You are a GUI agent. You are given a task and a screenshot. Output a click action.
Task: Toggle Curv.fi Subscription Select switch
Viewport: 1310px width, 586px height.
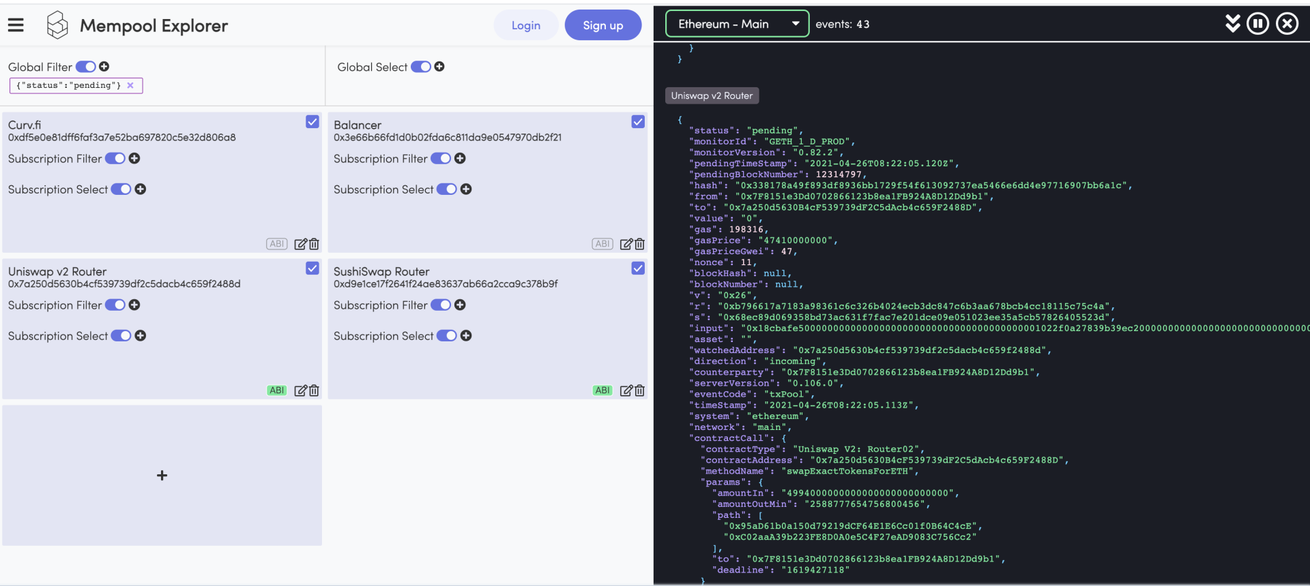[121, 189]
